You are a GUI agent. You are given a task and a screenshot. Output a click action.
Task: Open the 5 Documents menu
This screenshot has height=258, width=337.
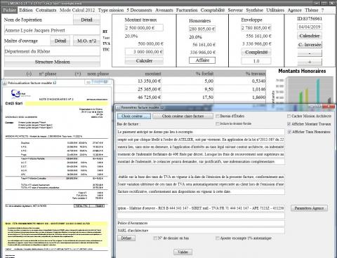(139, 10)
